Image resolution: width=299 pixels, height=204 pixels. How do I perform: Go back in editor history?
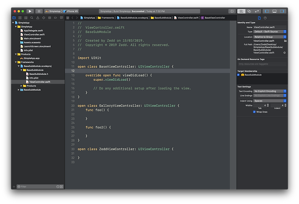pyautogui.click(x=72, y=18)
